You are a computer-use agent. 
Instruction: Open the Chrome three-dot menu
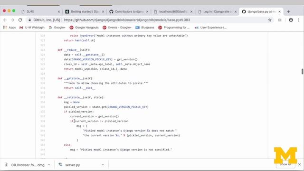pos(299,20)
